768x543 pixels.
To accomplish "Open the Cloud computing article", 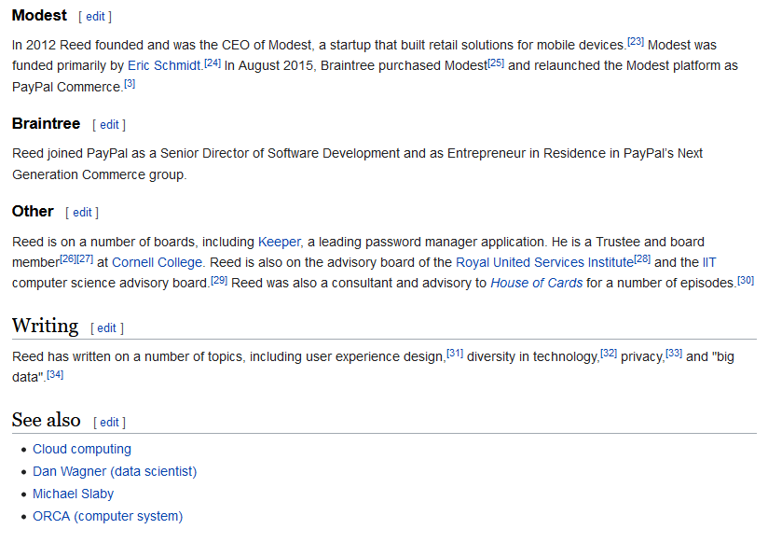I will click(82, 450).
